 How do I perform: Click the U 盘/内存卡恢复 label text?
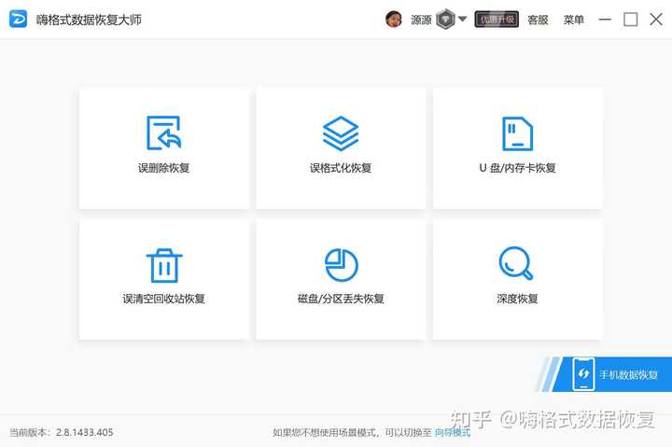tap(517, 168)
